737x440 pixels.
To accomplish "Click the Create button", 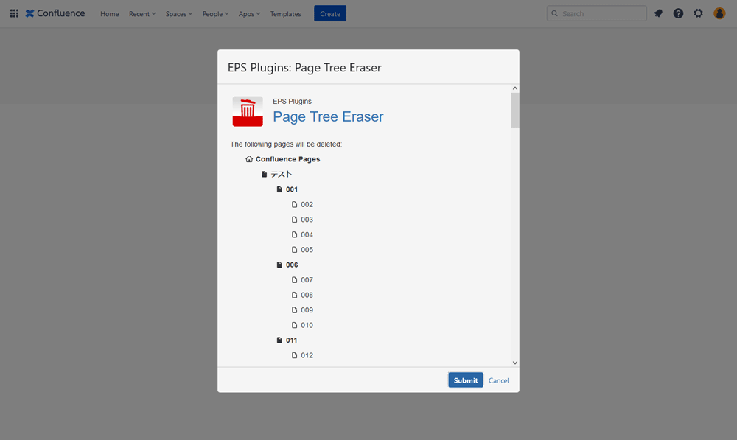I will (330, 13).
